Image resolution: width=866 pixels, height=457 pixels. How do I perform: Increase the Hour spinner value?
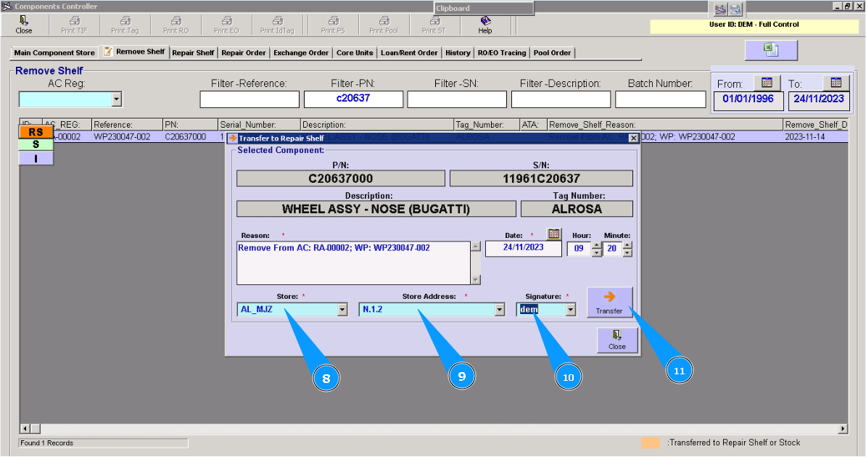pos(596,245)
